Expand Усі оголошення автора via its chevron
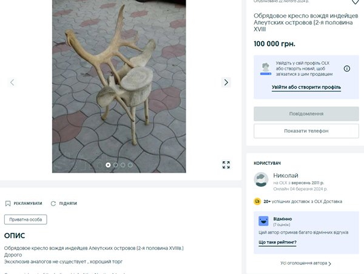364x274 pixels. [x=329, y=264]
